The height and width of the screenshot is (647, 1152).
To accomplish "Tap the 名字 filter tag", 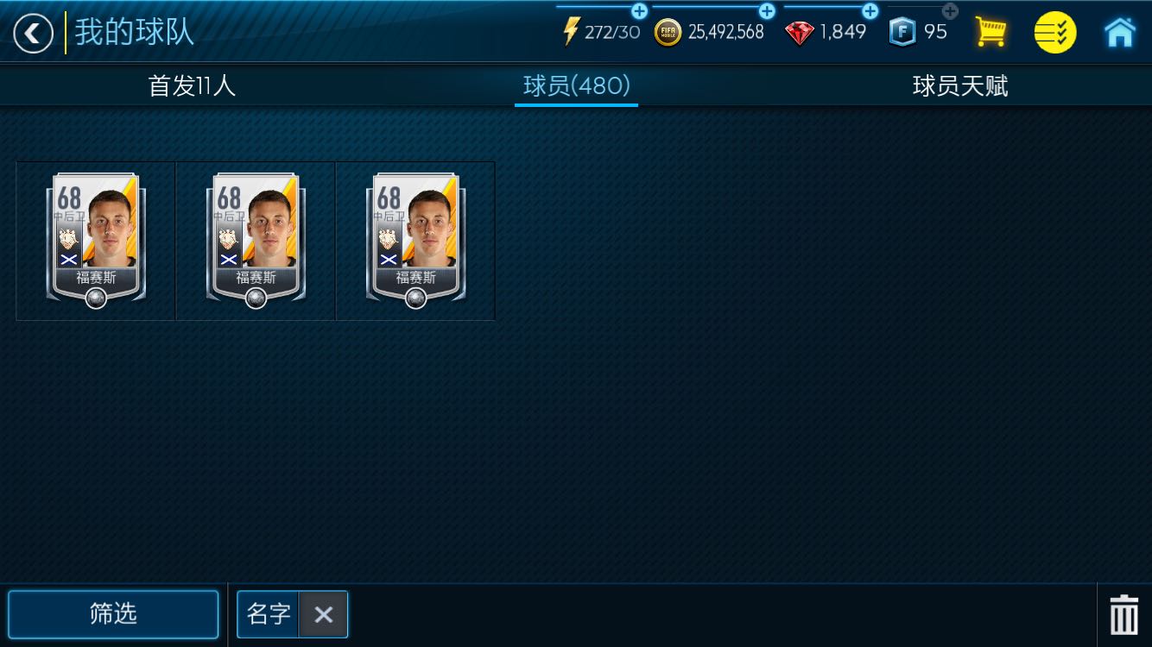I will [x=269, y=614].
